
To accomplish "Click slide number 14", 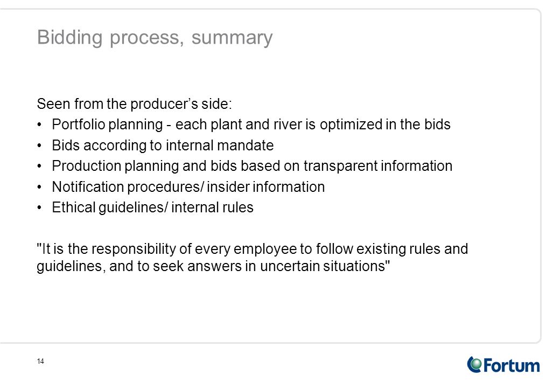I will [x=40, y=361].
